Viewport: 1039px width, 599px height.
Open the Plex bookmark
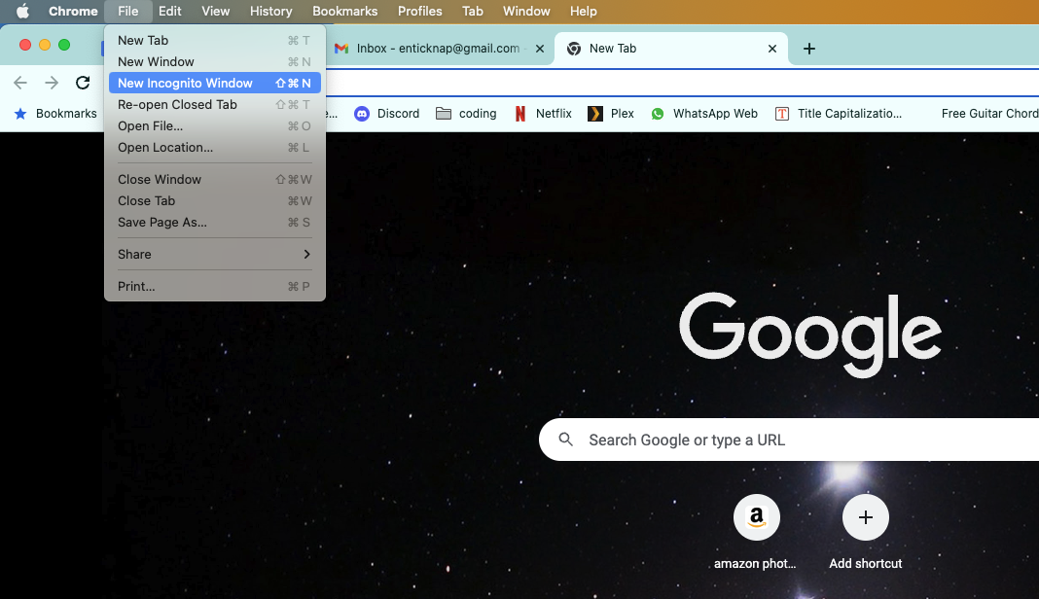611,114
